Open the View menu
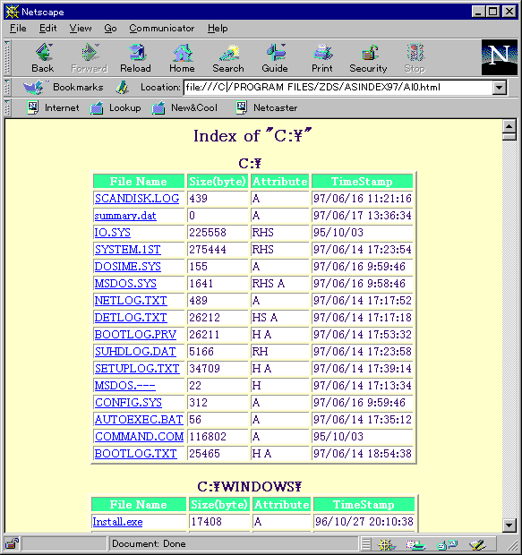 (x=81, y=29)
